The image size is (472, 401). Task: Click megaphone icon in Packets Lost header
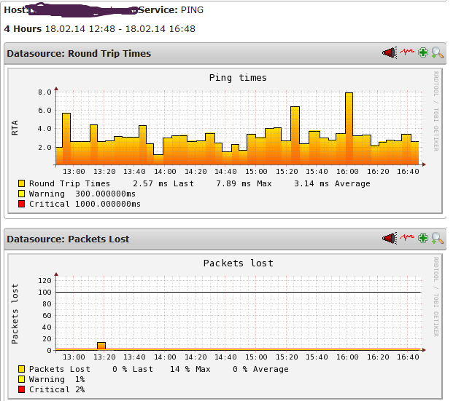pos(390,239)
